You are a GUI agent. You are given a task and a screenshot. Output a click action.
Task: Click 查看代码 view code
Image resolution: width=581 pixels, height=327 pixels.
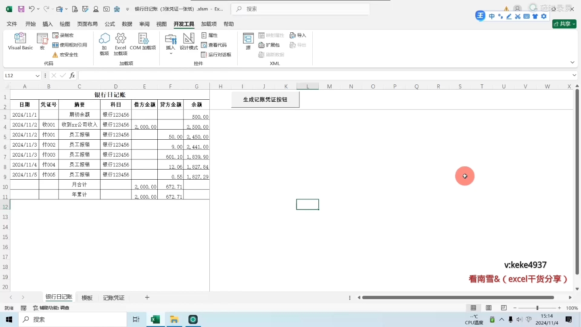click(x=214, y=45)
